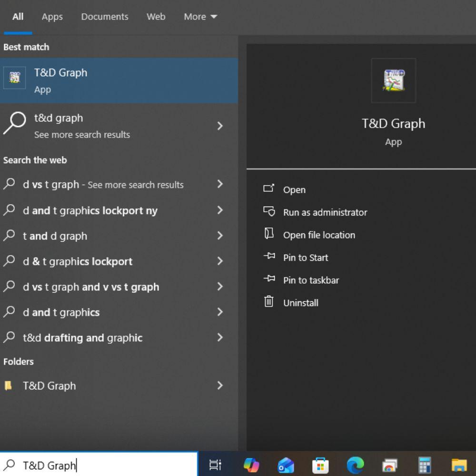Screen dimensions: 476x476
Task: Click the large T&D Graph icon in preview pane
Action: [x=393, y=80]
